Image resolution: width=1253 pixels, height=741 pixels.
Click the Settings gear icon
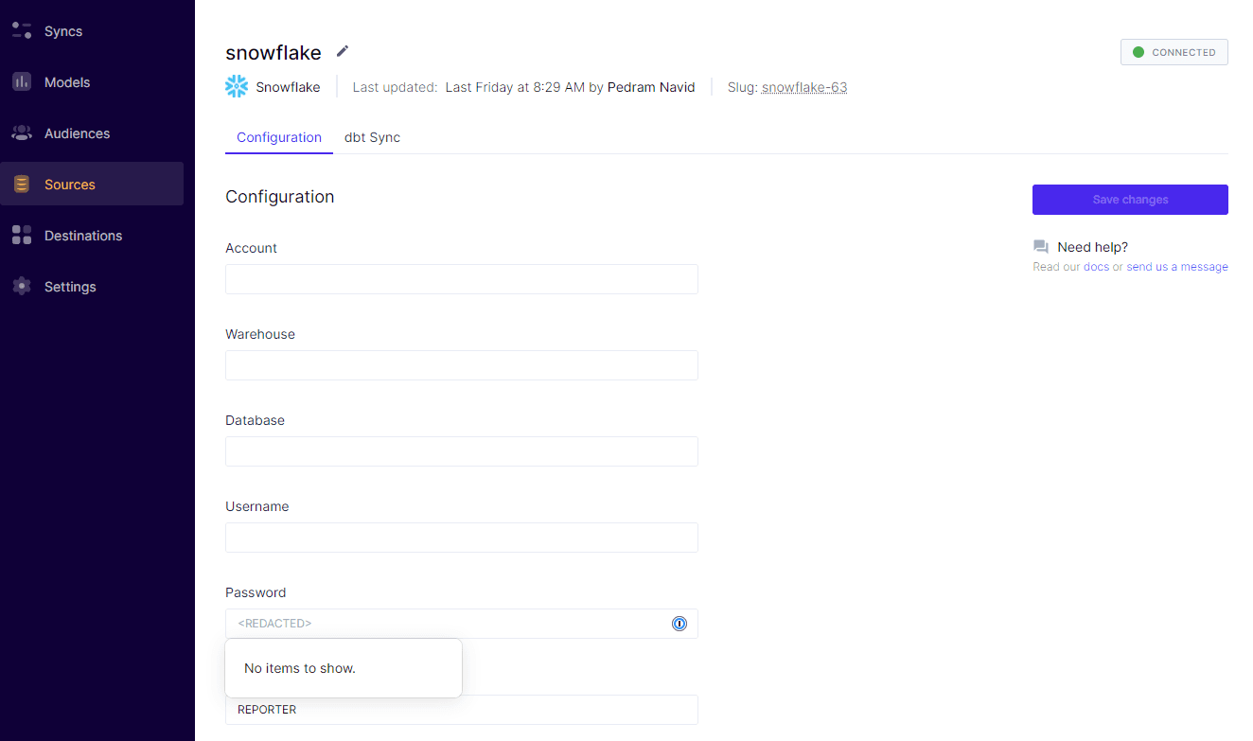click(22, 287)
